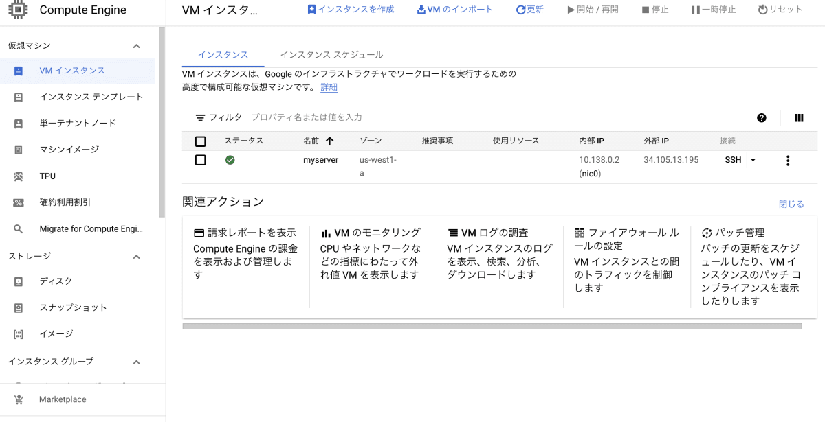
Task: Click the 停止 button
Action: pyautogui.click(x=654, y=10)
